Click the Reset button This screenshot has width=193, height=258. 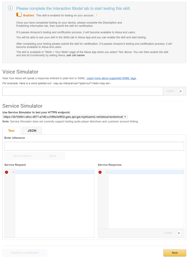point(53,156)
